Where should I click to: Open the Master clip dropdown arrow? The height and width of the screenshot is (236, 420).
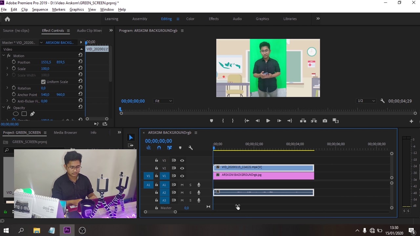(41, 43)
